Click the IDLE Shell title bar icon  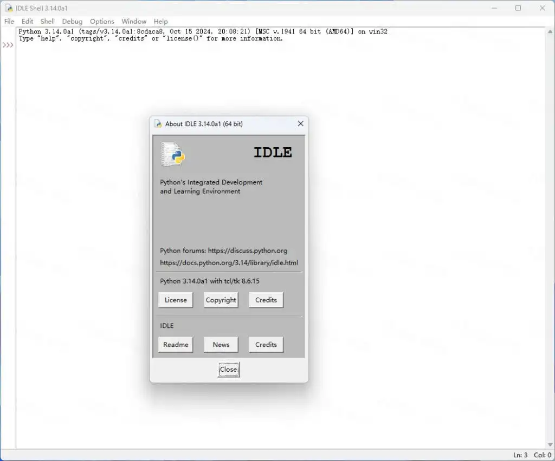click(x=9, y=8)
